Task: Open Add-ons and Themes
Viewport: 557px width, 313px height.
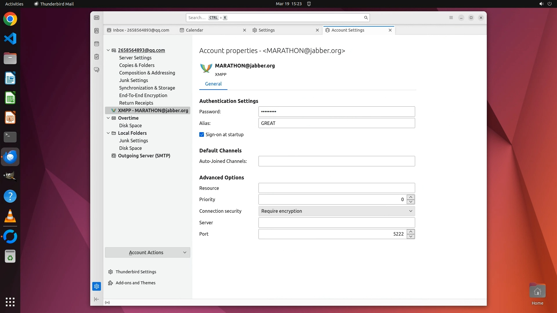Action: coord(135,283)
